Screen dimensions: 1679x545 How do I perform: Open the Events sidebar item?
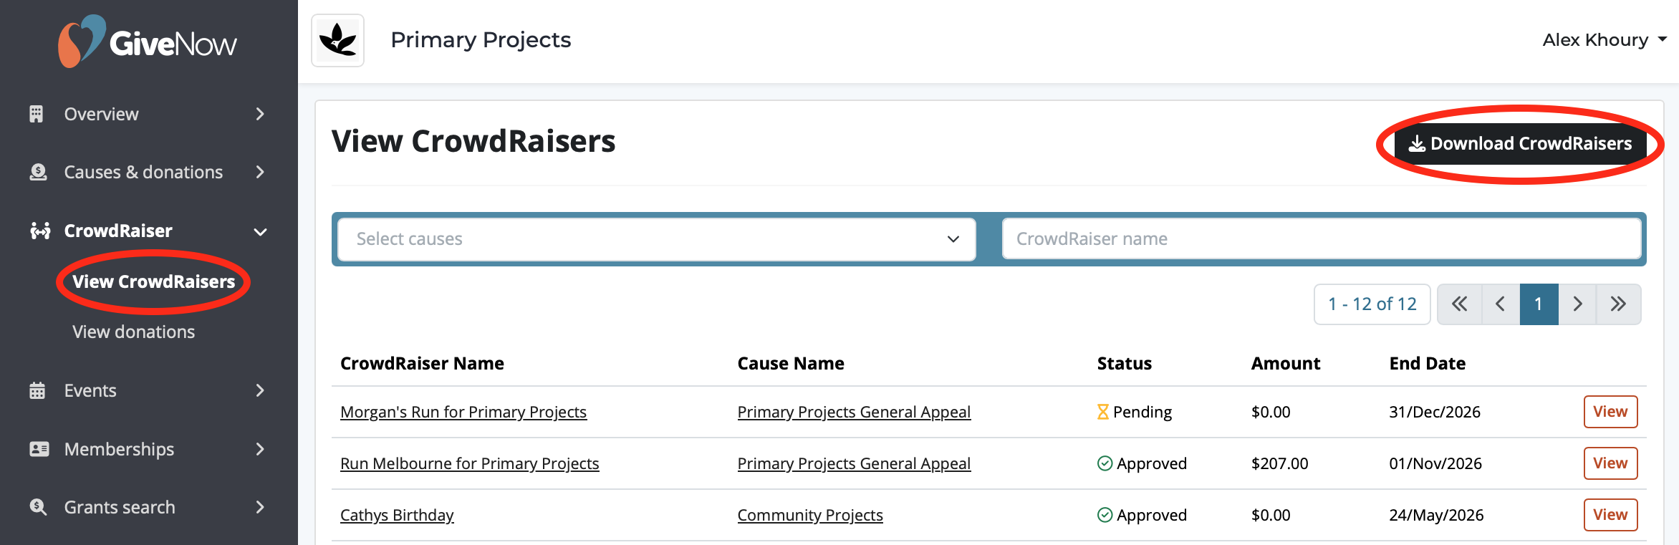[90, 390]
